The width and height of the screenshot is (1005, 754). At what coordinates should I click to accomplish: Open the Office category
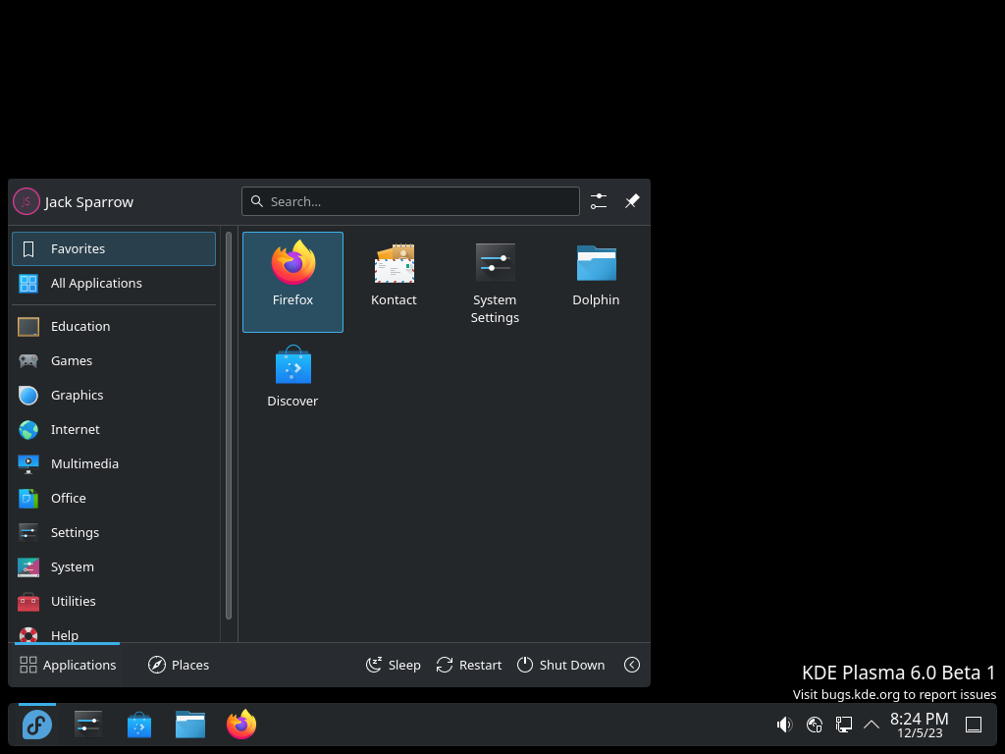click(114, 498)
